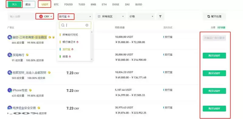This screenshot has height=119, width=243.
Task: Click the flame icon next to 银行借记卡
Action: pos(77,42)
